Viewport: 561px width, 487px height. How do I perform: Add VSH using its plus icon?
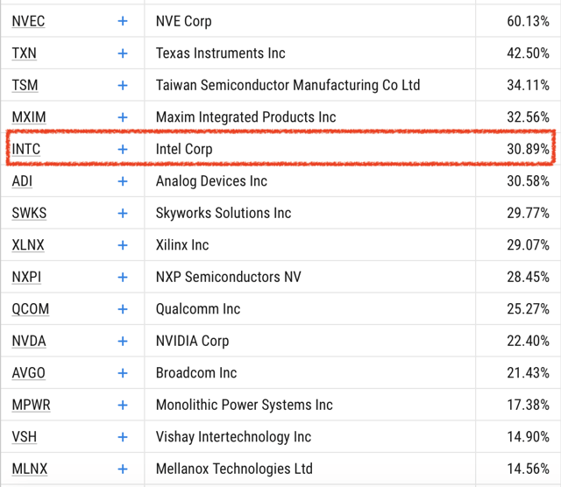pos(123,437)
